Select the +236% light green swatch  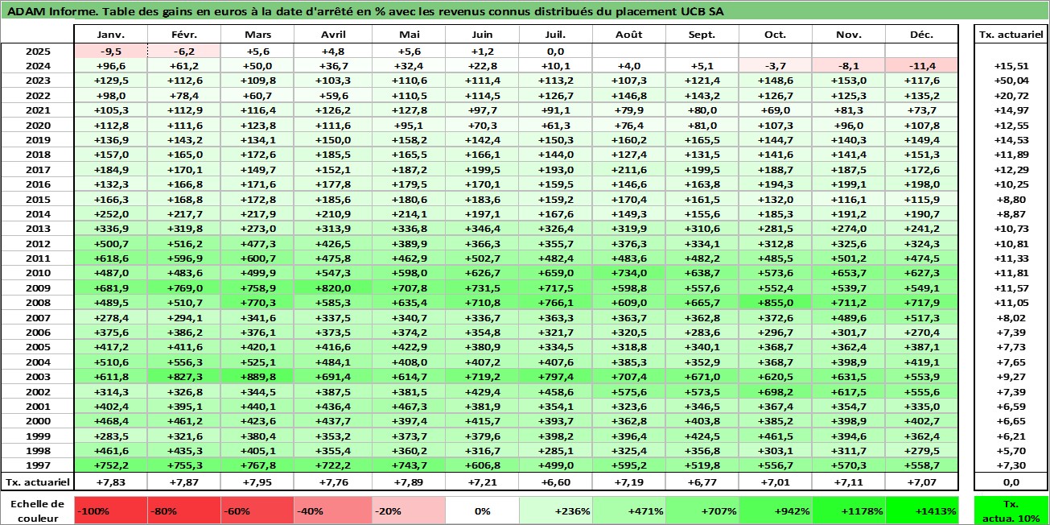click(555, 511)
